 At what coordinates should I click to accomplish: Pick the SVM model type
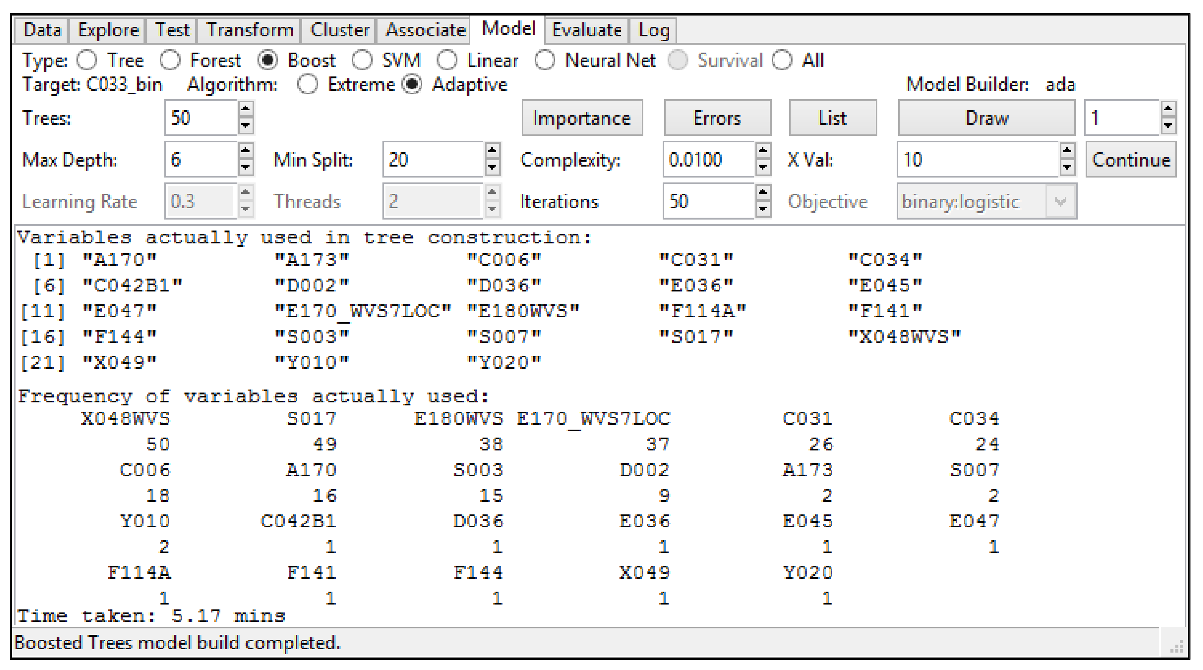point(362,61)
